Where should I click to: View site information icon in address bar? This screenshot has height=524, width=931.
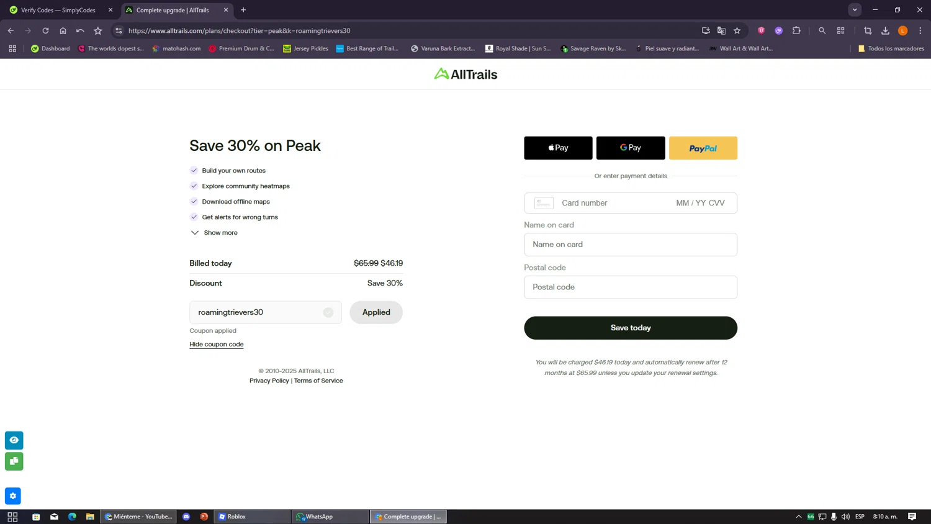coord(119,30)
